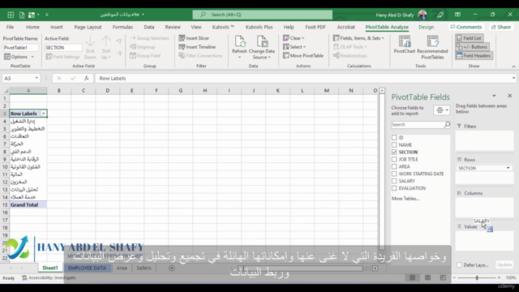Switch to Page Break Preview icon
The width and height of the screenshot is (519, 292).
click(443, 277)
